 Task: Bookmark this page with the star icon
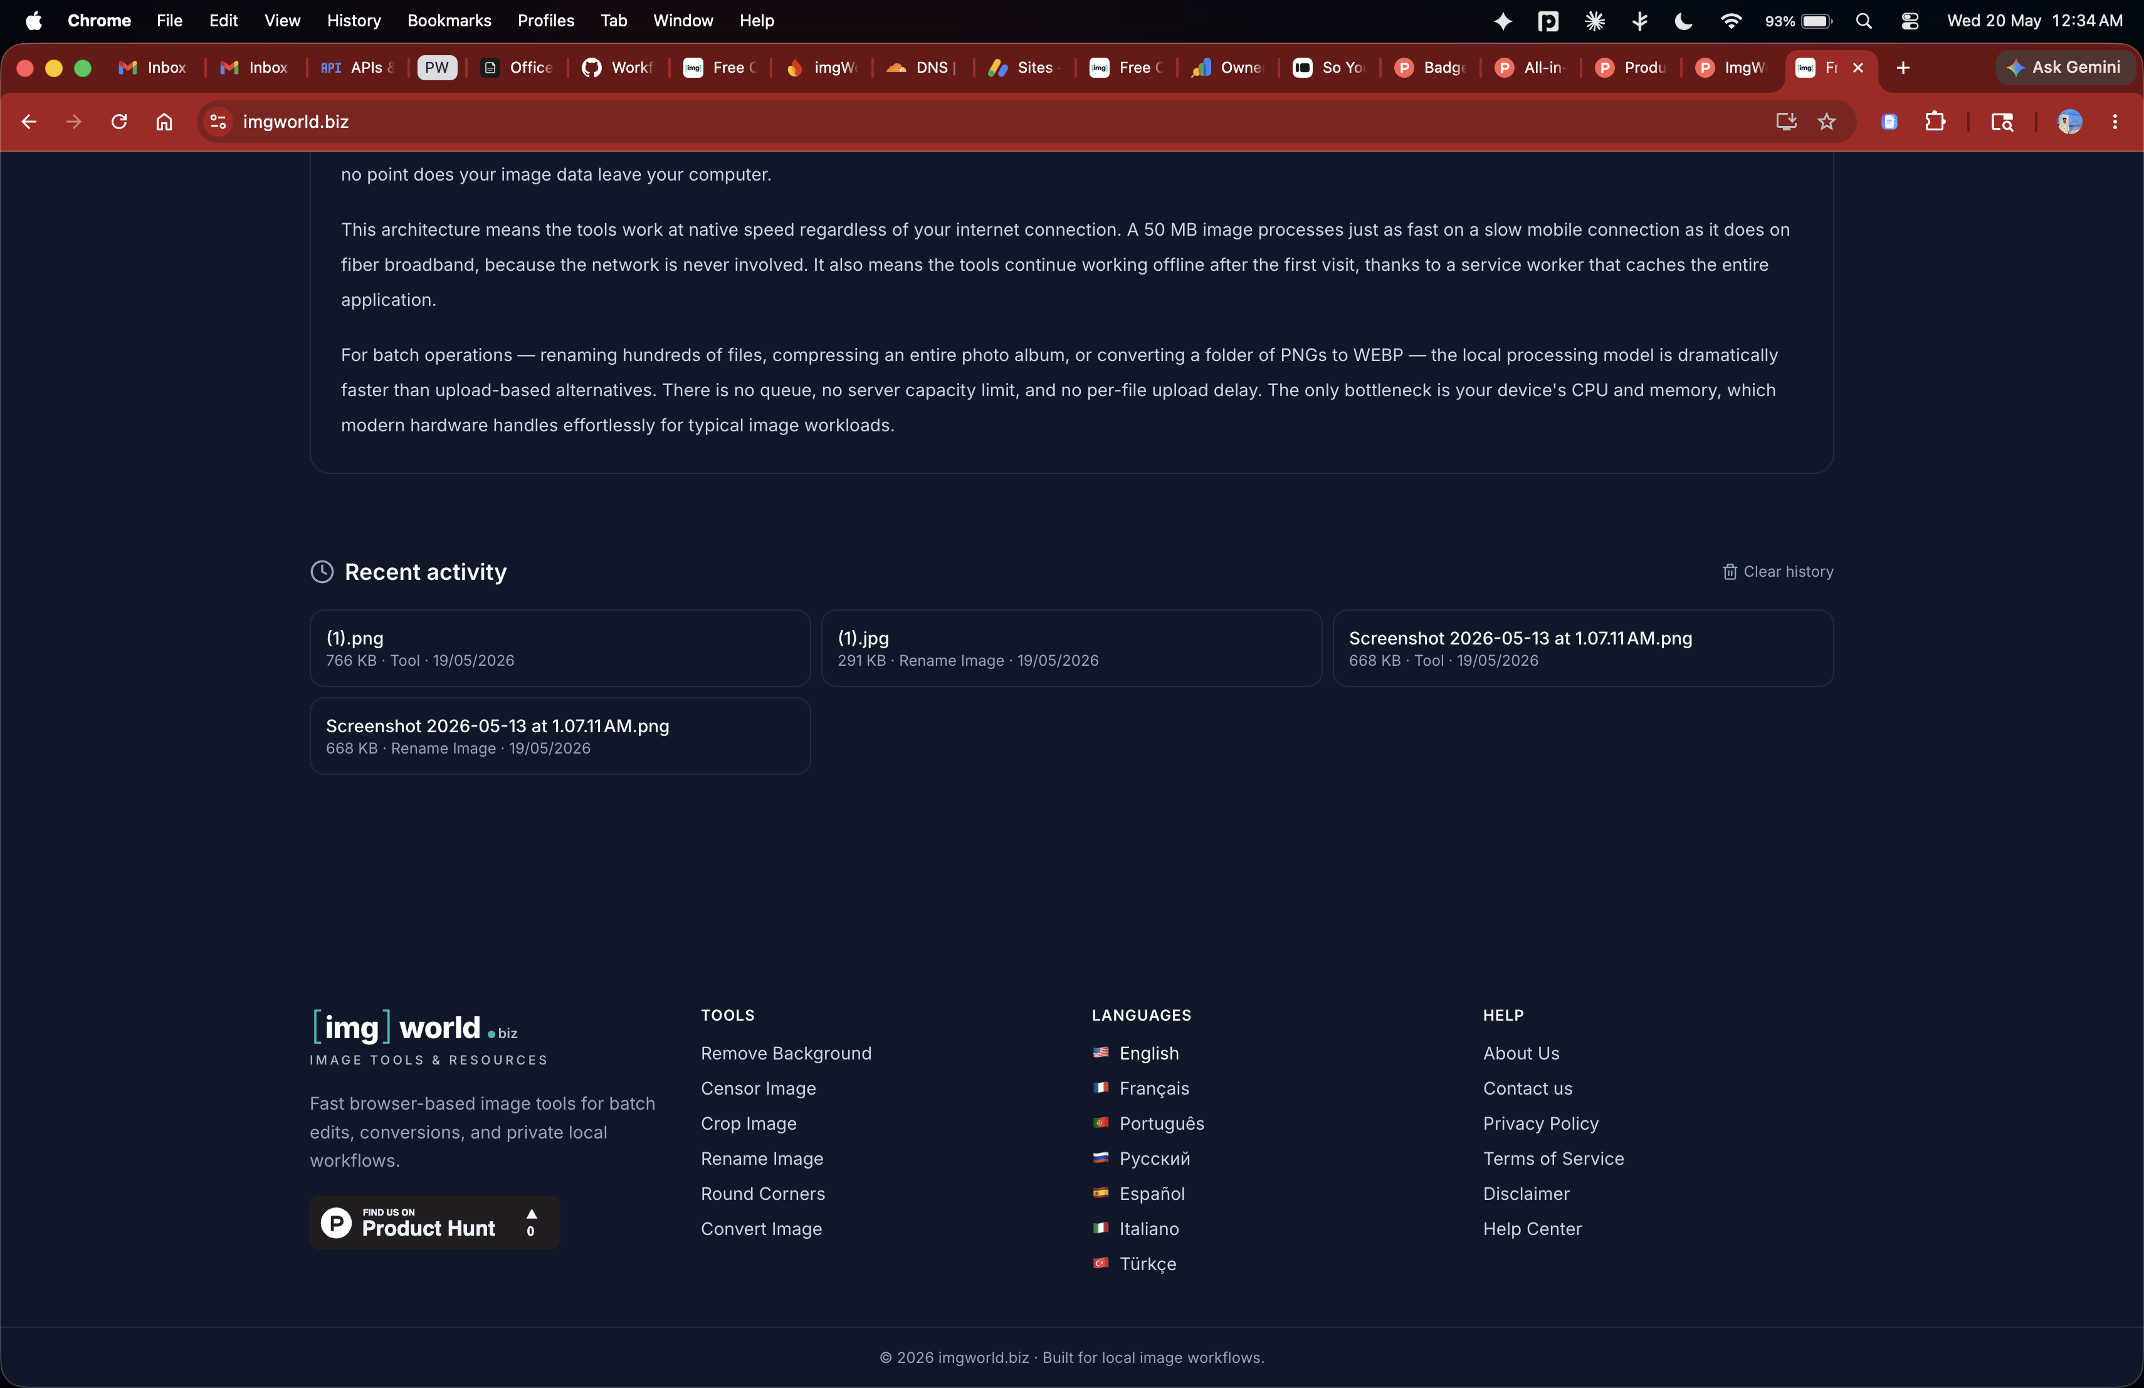point(1826,122)
